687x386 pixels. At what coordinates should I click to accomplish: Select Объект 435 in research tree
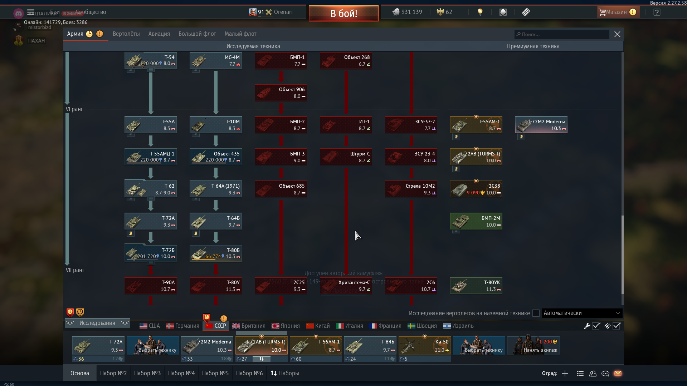pos(216,157)
